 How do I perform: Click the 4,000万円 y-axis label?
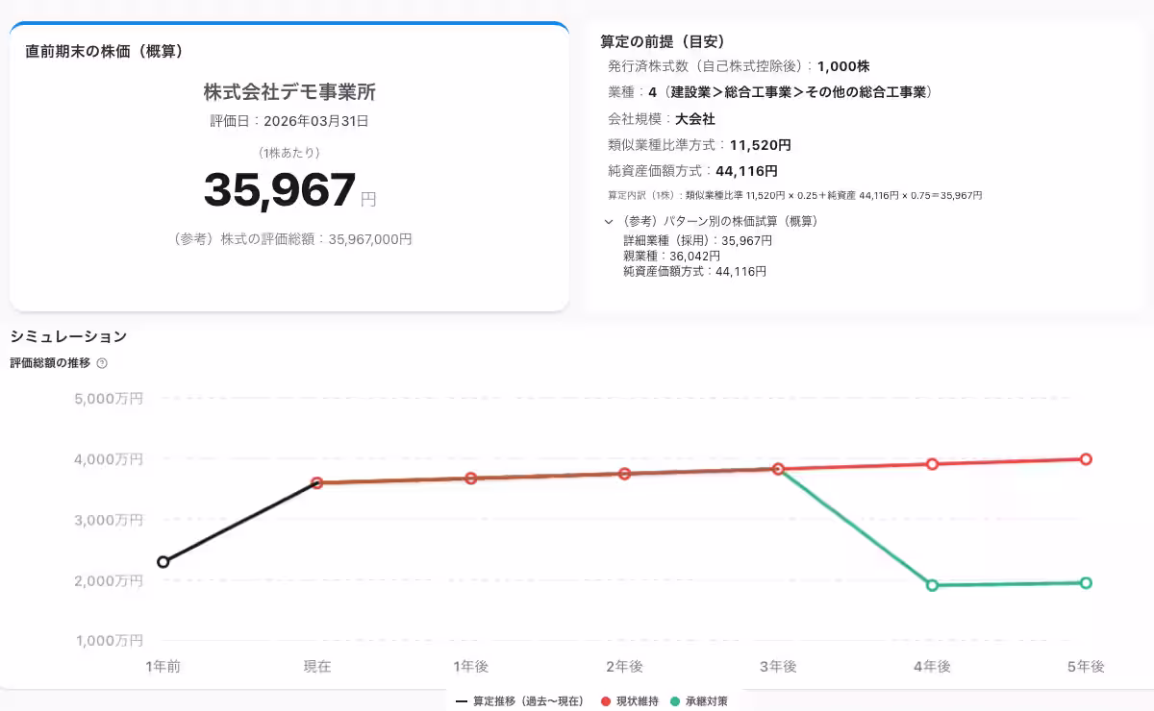109,459
